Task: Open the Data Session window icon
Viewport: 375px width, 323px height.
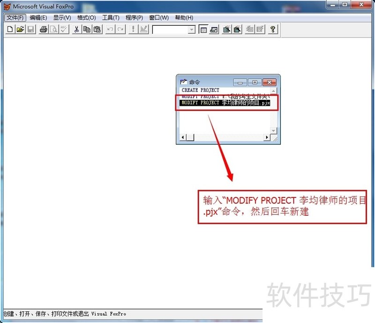Action: (x=214, y=29)
